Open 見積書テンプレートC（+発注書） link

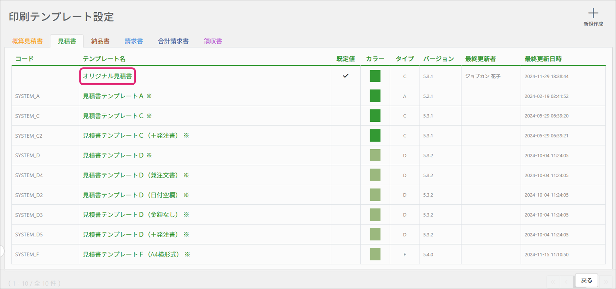[131, 136]
